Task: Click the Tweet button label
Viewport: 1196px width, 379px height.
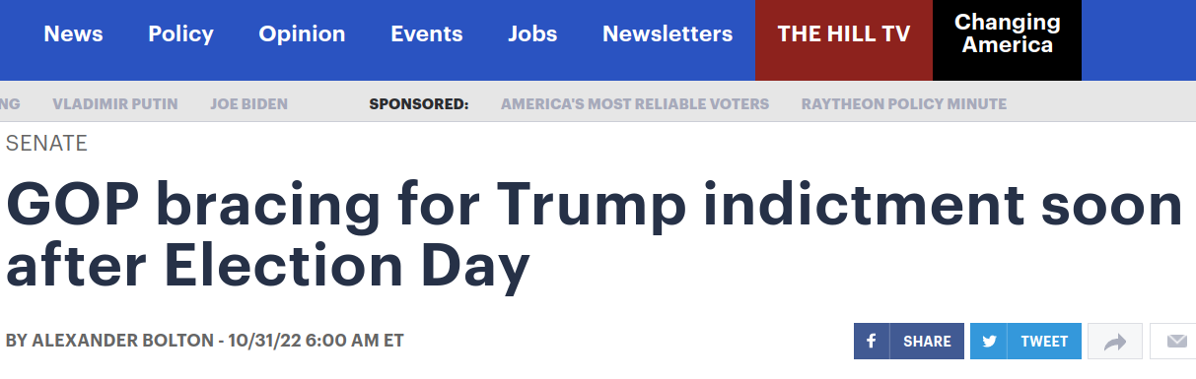Action: 1044,342
